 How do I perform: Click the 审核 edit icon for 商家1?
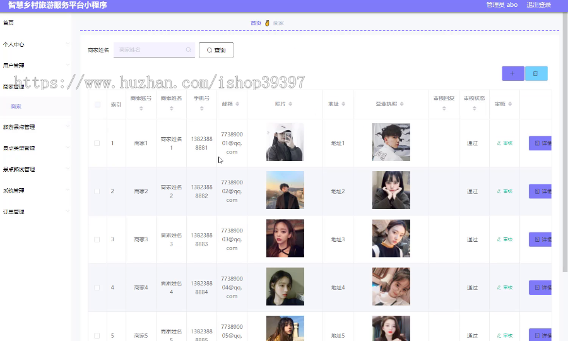coord(499,143)
